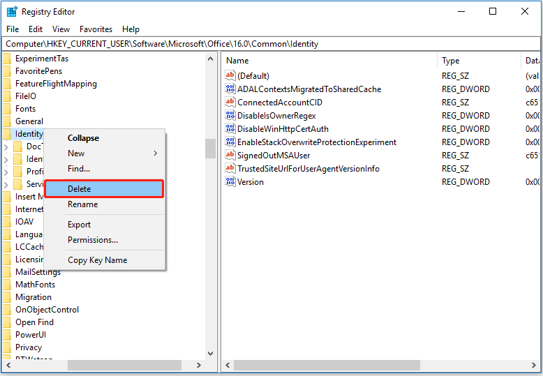This screenshot has width=543, height=376.
Task: Click the DisableIsOwnerRegex DWORD value icon
Action: 230,116
